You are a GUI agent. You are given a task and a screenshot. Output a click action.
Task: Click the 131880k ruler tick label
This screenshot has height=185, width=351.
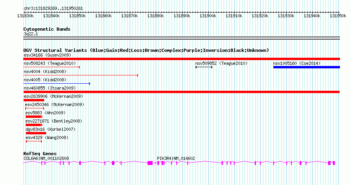point(155,16)
